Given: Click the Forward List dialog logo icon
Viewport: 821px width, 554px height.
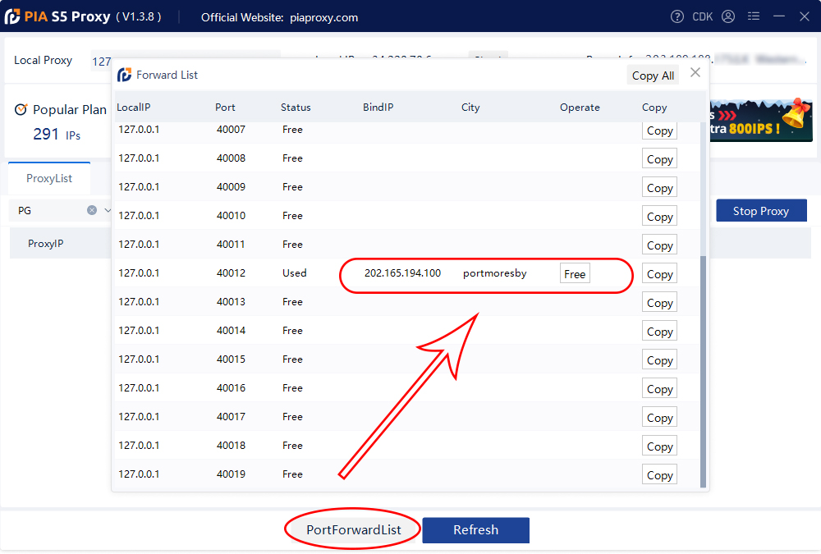Looking at the screenshot, I should [124, 75].
